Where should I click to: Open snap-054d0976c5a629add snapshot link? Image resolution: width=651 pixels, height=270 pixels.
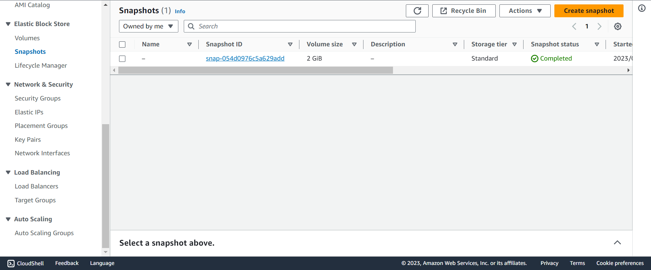(x=245, y=59)
